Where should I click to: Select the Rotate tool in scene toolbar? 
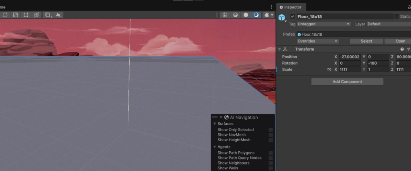(x=5, y=15)
